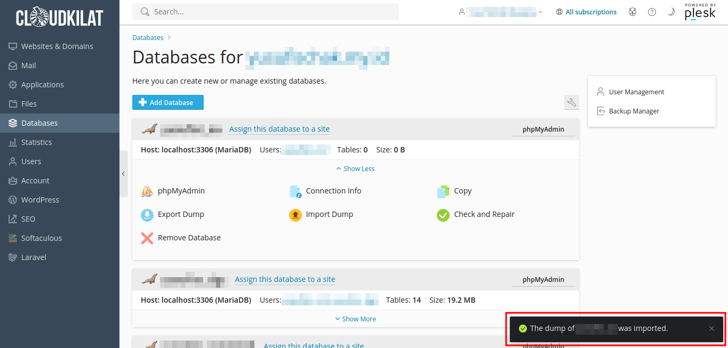
Task: Open the user account dropdown
Action: (x=500, y=12)
